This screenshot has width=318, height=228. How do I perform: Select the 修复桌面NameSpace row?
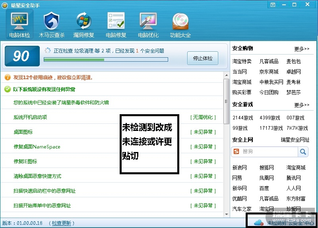pos(112,146)
